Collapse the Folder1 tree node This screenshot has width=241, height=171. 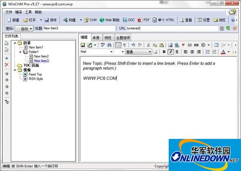click(20, 52)
